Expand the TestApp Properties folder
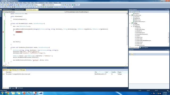The image size is (170, 95). click(132, 25)
